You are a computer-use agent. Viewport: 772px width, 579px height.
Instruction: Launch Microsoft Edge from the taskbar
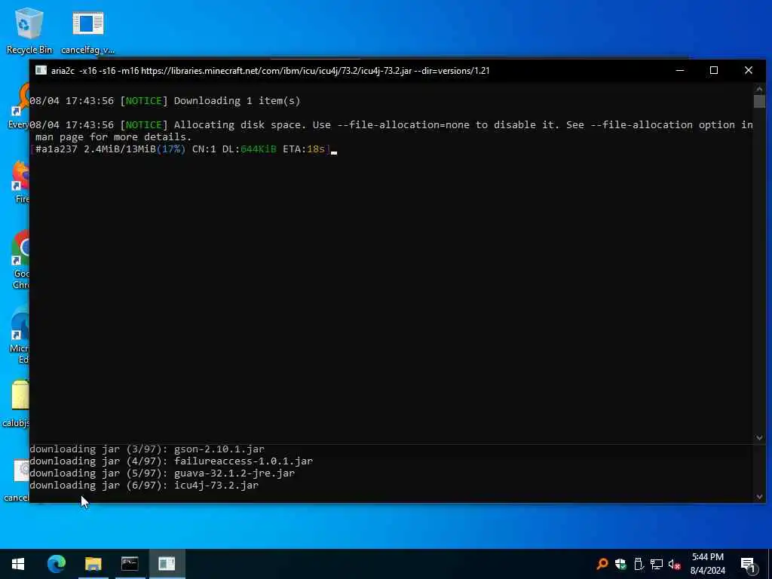click(x=56, y=564)
